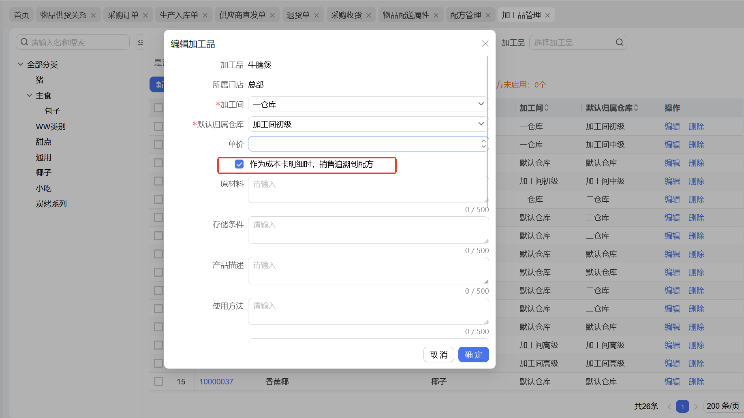Image resolution: width=744 pixels, height=418 pixels.
Task: Switch to the 供应商直发单 tab
Action: (242, 15)
